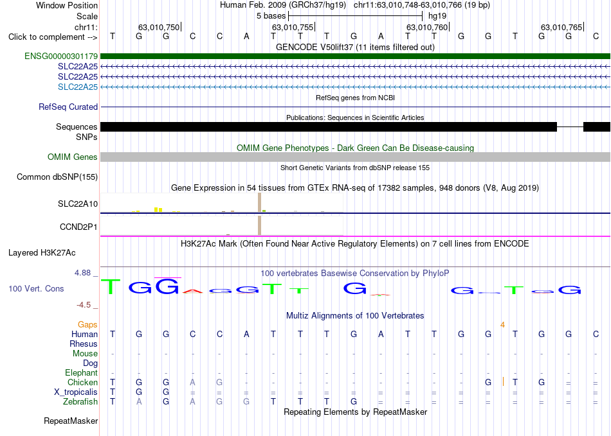Click 'Short Genetic Variants from dbSNP release 155'
Viewport: 611px width, 436px height.
[x=355, y=168]
